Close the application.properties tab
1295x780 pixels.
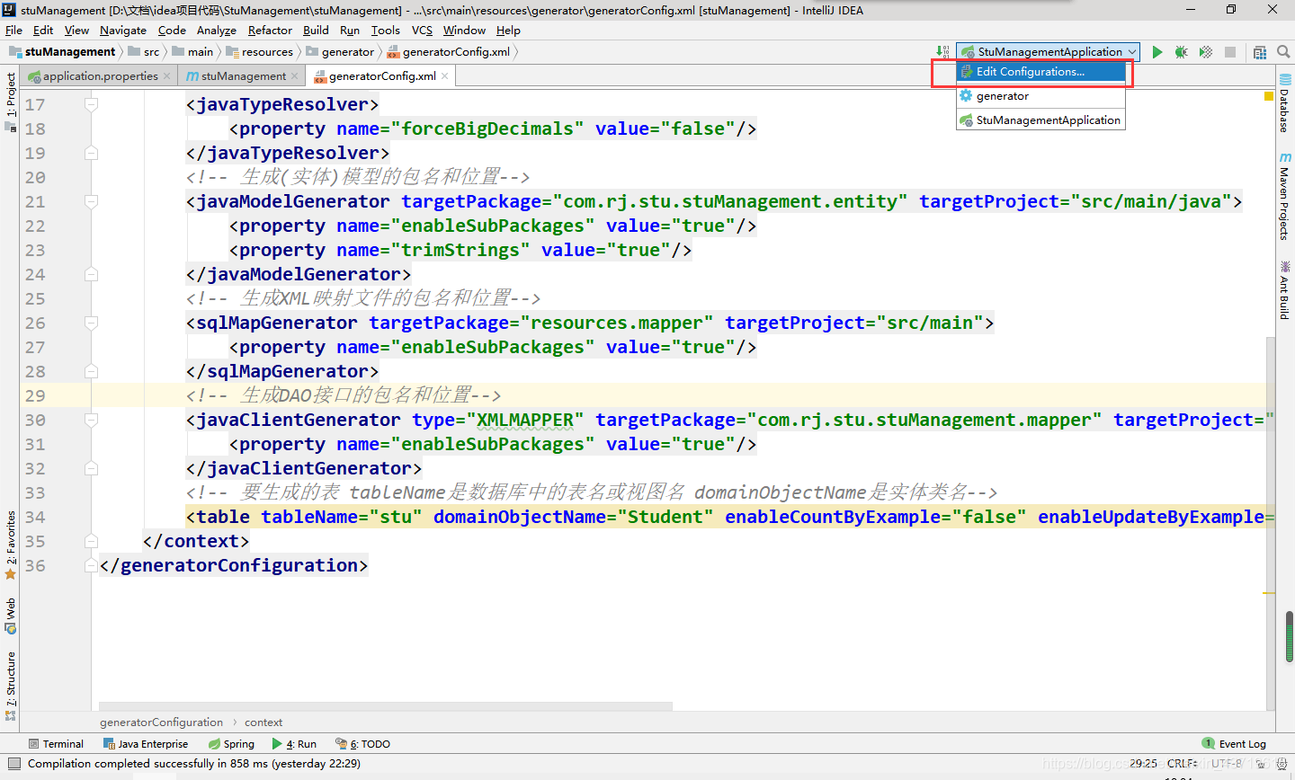[166, 76]
